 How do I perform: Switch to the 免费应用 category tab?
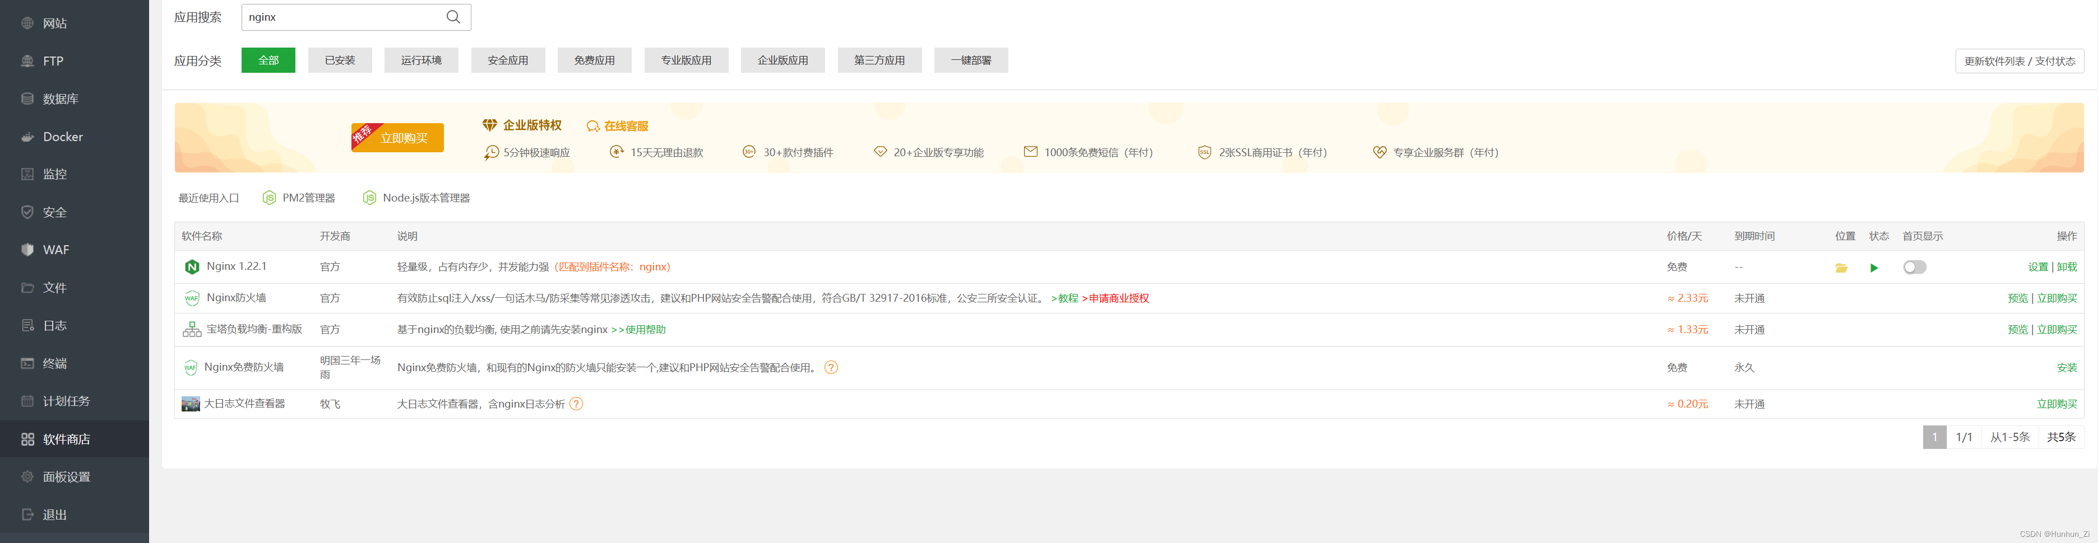click(x=594, y=59)
